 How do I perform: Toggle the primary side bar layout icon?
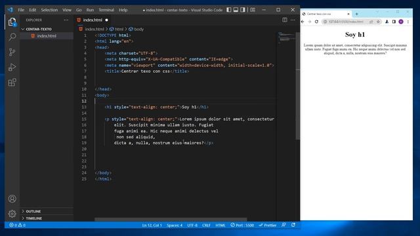pos(229,10)
